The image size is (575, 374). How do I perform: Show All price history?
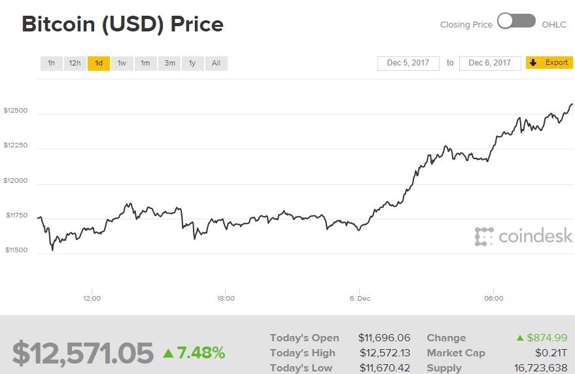[x=216, y=64]
